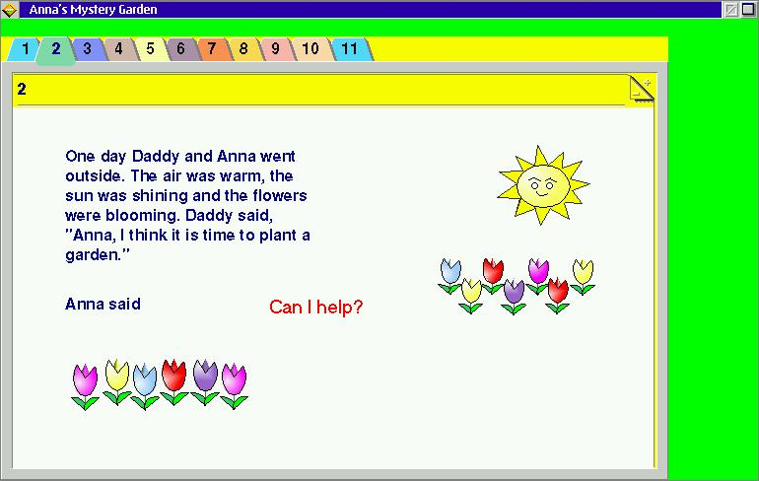
Task: Click the red 'Can I help?' text
Action: [x=316, y=307]
